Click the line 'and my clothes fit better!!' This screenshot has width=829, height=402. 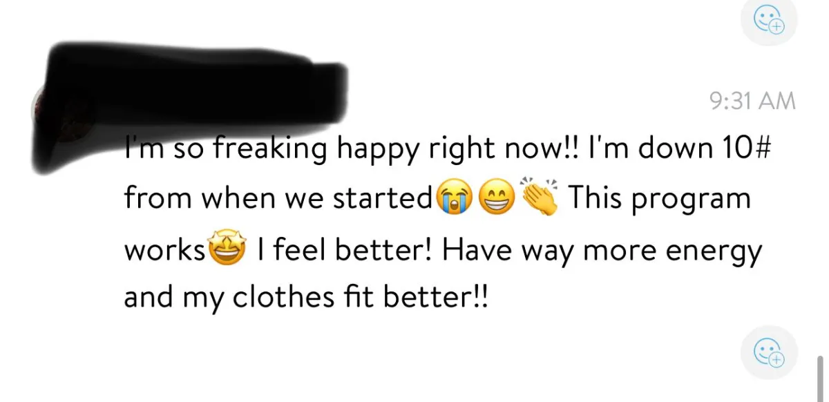[x=306, y=300]
